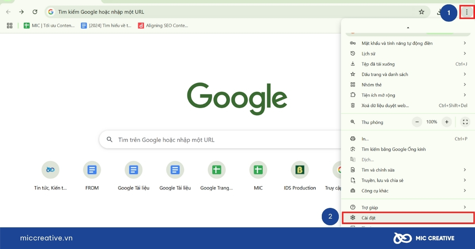
Task: Open 'Cài đặt' settings from the menu
Action: point(408,218)
